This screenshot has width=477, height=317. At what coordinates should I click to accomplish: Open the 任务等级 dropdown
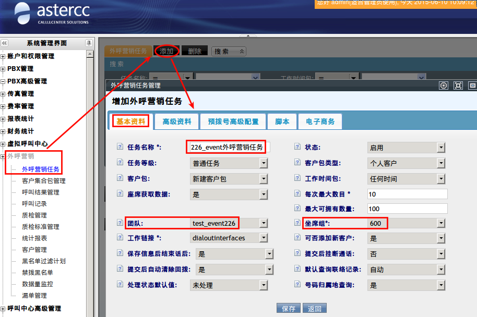264,163
